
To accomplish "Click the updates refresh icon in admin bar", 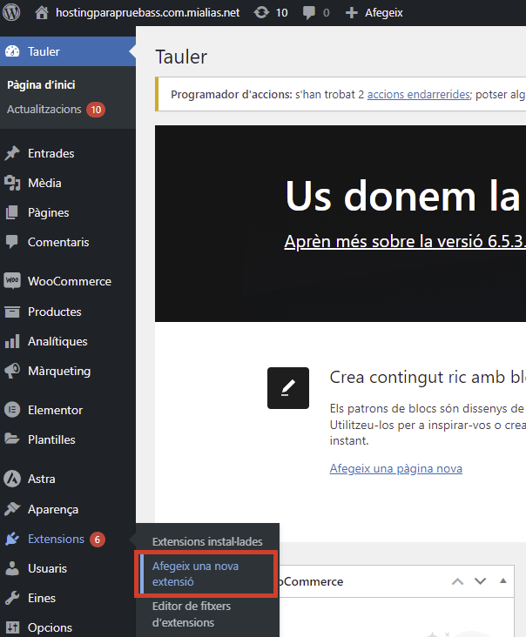I will (261, 12).
